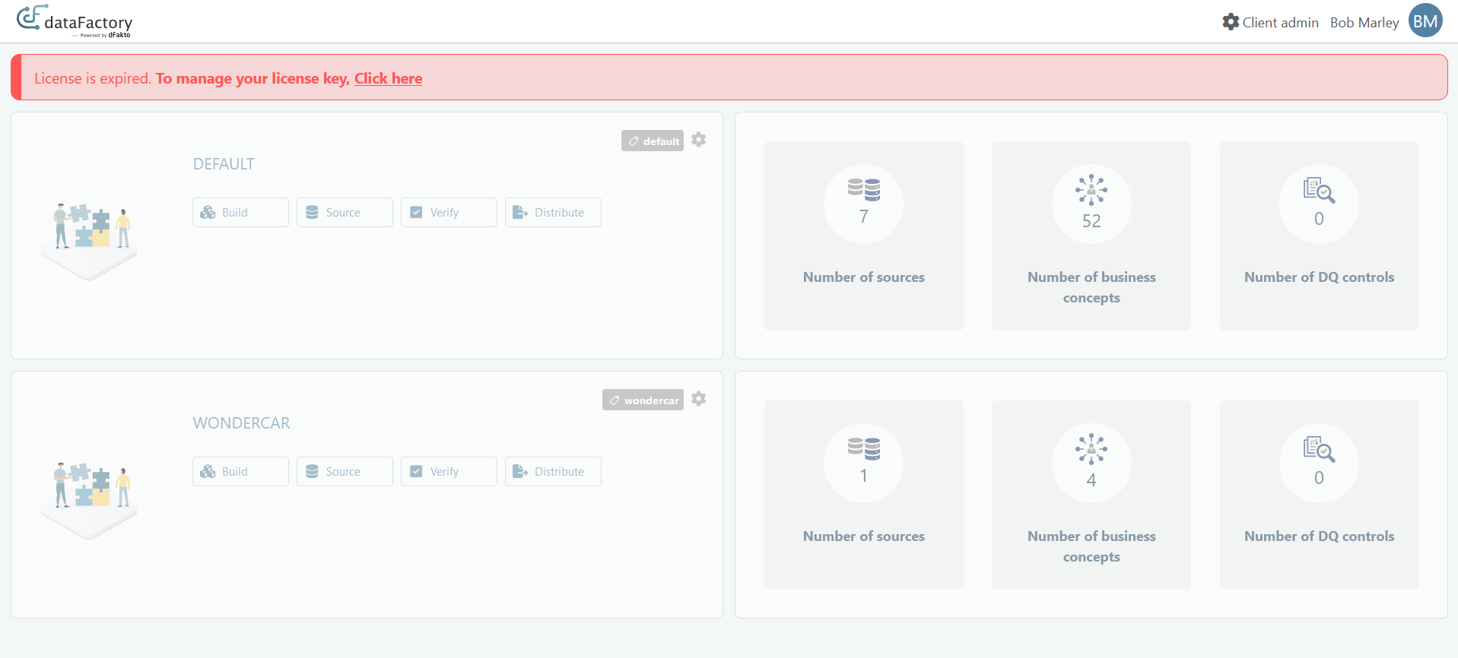
Task: Click DEFAULT DQ controls magnifier icon
Action: (1319, 190)
